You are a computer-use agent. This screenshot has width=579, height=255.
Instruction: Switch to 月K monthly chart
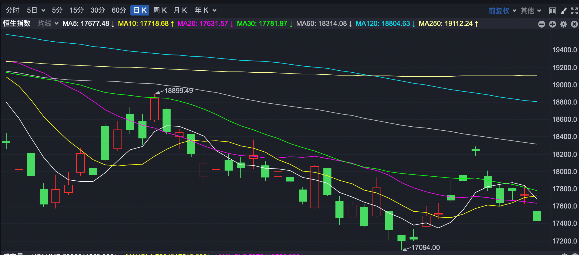tap(180, 10)
